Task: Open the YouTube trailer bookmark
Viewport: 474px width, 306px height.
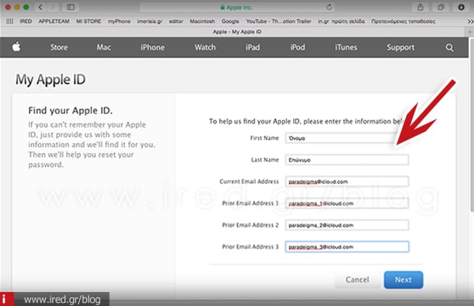Action: coord(278,21)
